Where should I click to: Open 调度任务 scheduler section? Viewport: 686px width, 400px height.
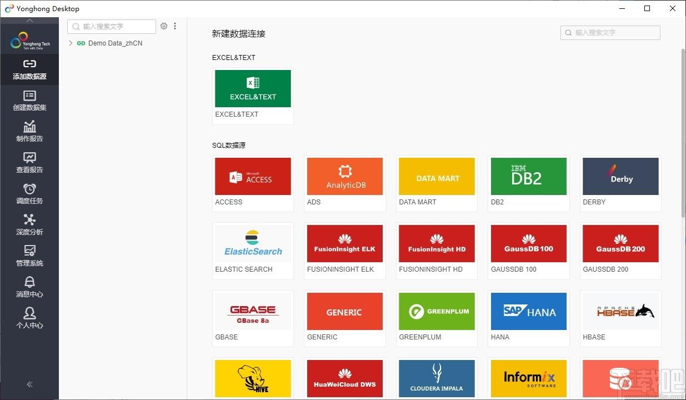click(29, 194)
